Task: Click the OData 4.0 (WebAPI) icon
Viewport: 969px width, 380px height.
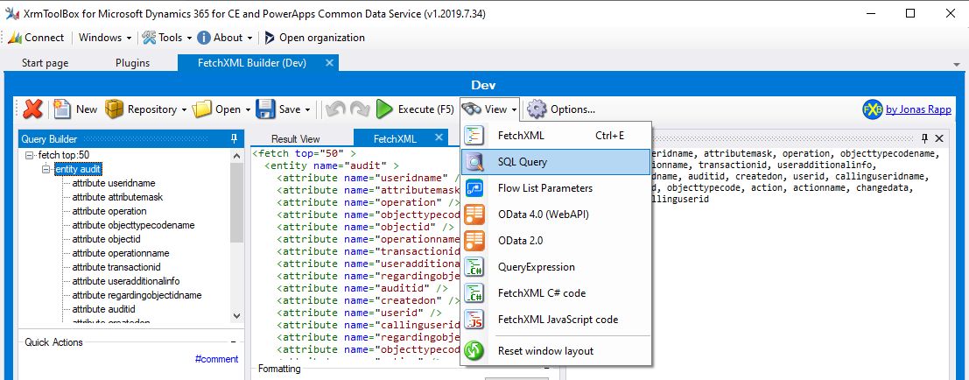Action: (x=474, y=215)
